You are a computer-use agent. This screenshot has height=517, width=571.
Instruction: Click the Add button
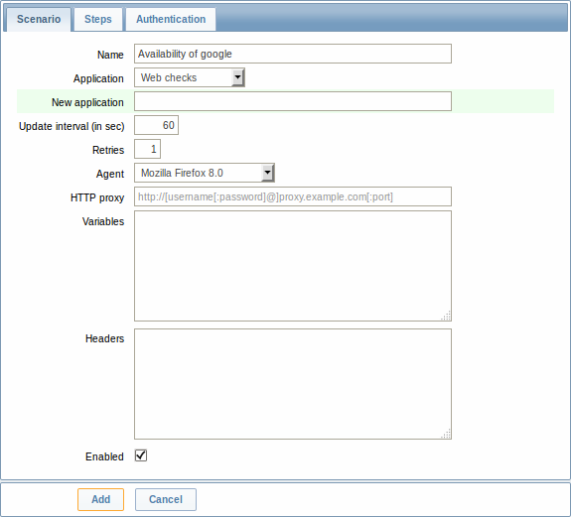[101, 499]
